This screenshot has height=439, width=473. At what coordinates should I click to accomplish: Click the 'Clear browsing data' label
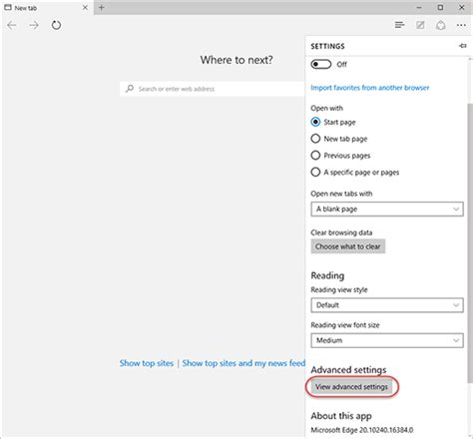341,232
